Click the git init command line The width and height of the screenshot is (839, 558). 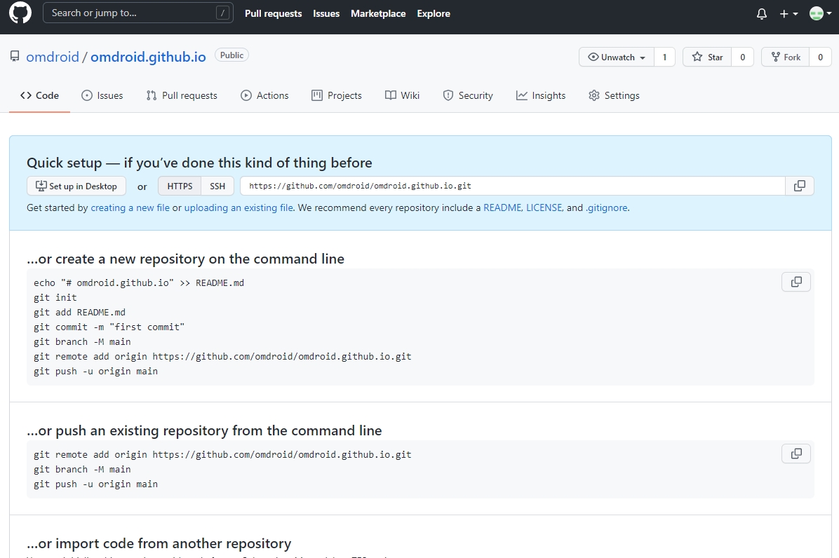pos(55,298)
